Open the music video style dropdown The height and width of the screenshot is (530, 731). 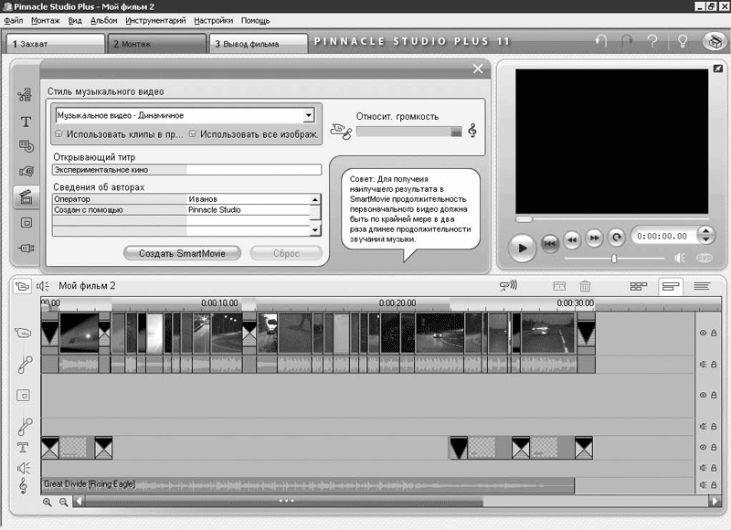[x=309, y=115]
